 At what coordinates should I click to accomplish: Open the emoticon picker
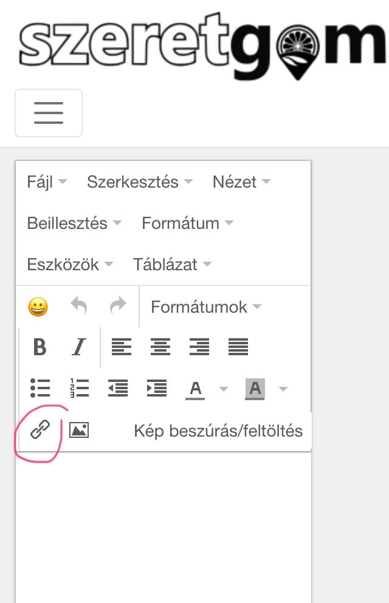[x=38, y=307]
